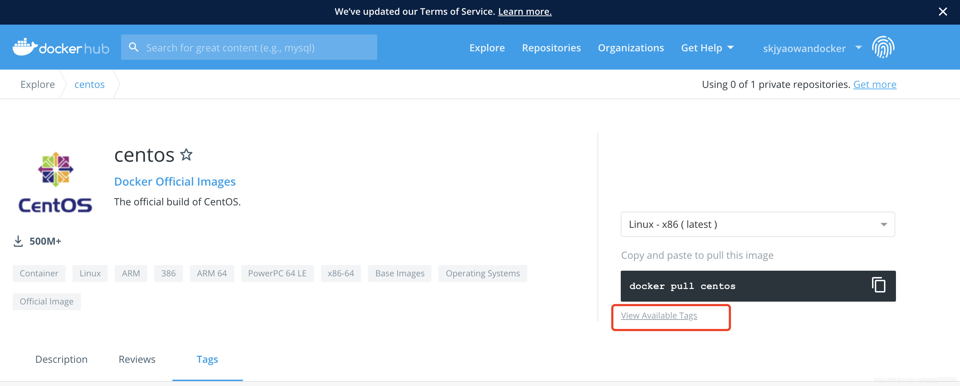960x386 pixels.
Task: Click the 386 architecture chip
Action: [169, 273]
